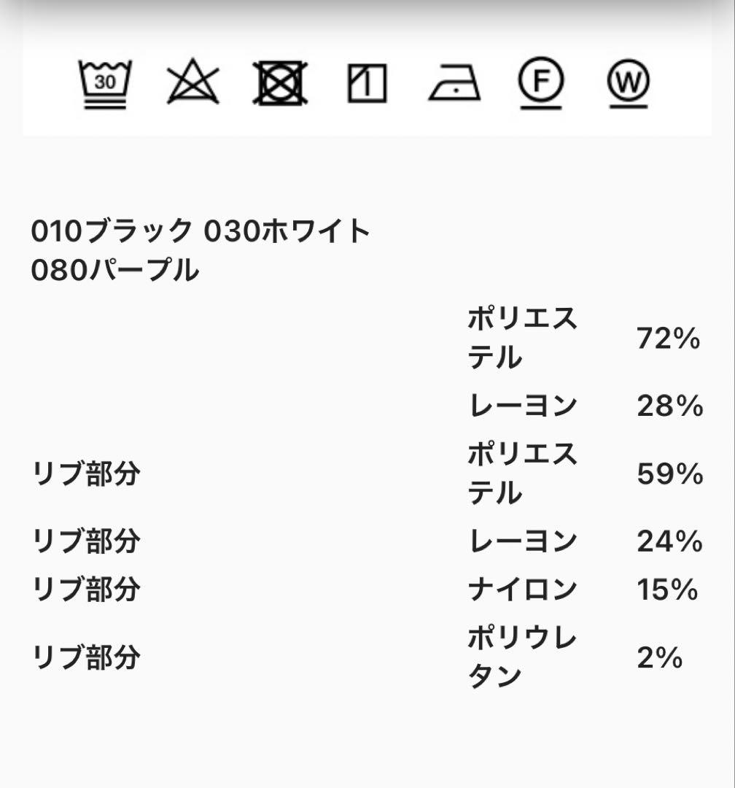Click the 2% polyurethane percentage

pyautogui.click(x=659, y=658)
